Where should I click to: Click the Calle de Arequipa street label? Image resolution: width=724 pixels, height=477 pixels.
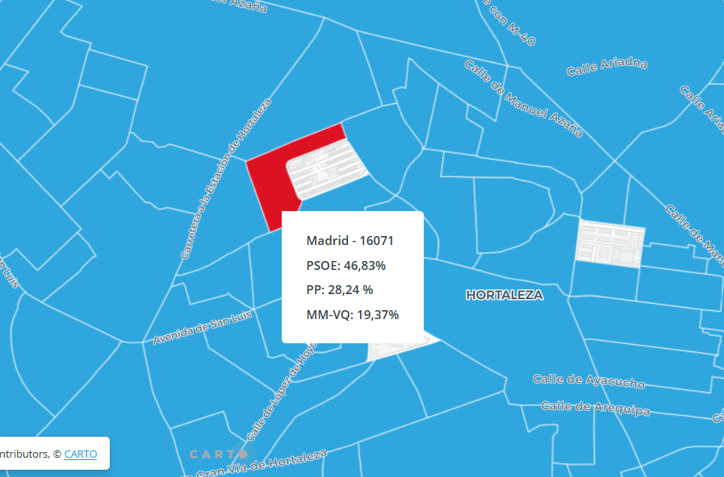pyautogui.click(x=596, y=408)
